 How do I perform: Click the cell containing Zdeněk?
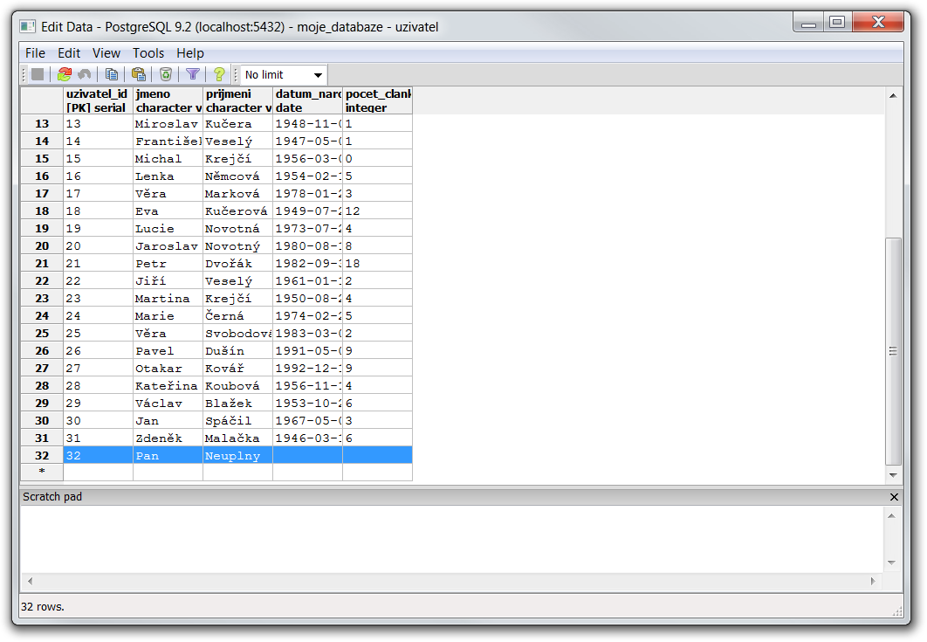[x=168, y=438]
